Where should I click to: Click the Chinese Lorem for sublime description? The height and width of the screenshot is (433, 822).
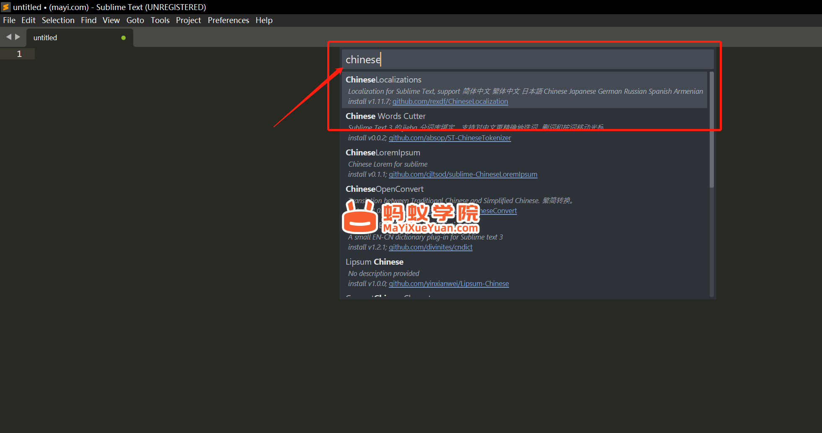point(388,164)
